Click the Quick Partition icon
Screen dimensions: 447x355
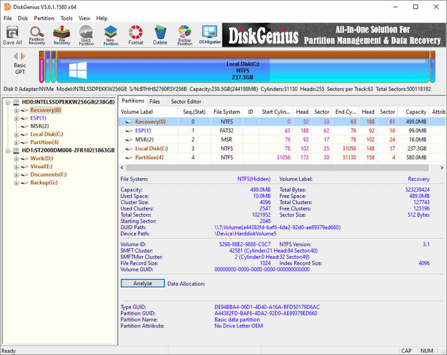click(86, 35)
